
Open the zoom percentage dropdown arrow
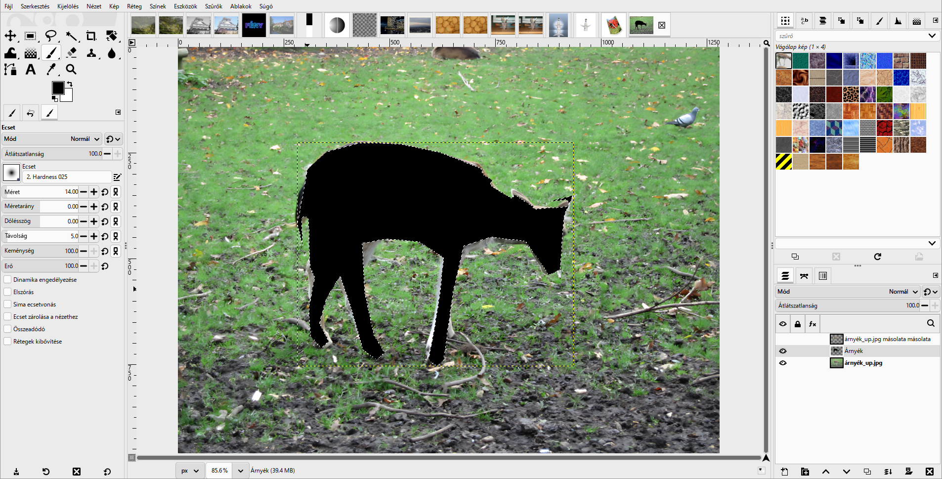pyautogui.click(x=241, y=471)
